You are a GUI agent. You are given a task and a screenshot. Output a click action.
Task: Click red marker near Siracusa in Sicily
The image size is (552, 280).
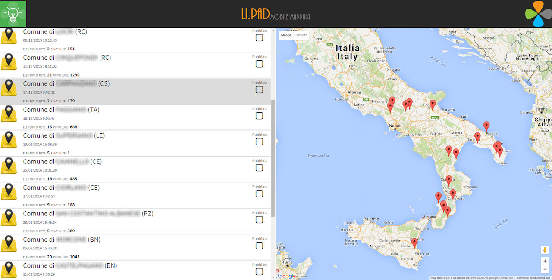[x=414, y=243]
